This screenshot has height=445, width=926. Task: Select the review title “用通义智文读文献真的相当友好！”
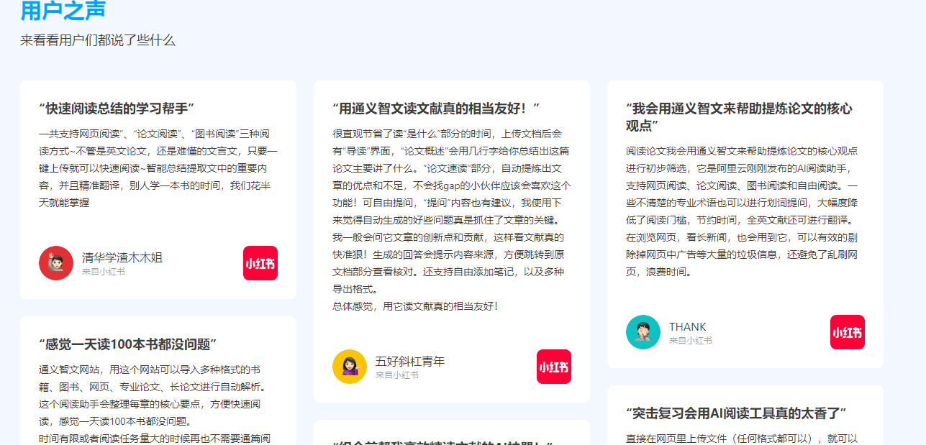click(436, 109)
